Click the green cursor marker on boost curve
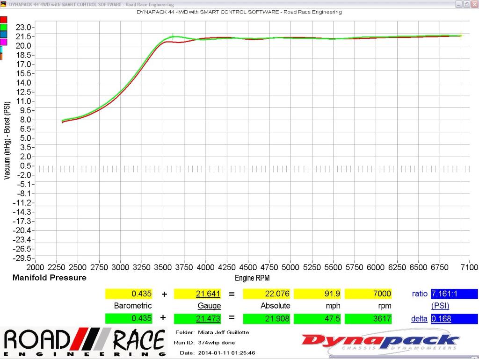This screenshot has height=359, width=479. (x=173, y=36)
